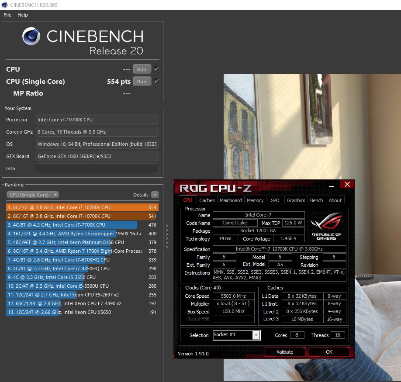Viewport: 401px width, 382px height.
Task: Click the Cinebench logo sphere icon
Action: pyautogui.click(x=32, y=37)
